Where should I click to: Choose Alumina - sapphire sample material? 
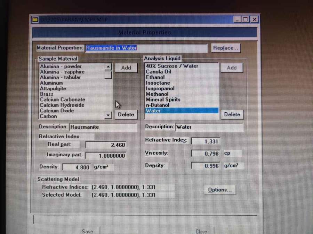pyautogui.click(x=62, y=72)
